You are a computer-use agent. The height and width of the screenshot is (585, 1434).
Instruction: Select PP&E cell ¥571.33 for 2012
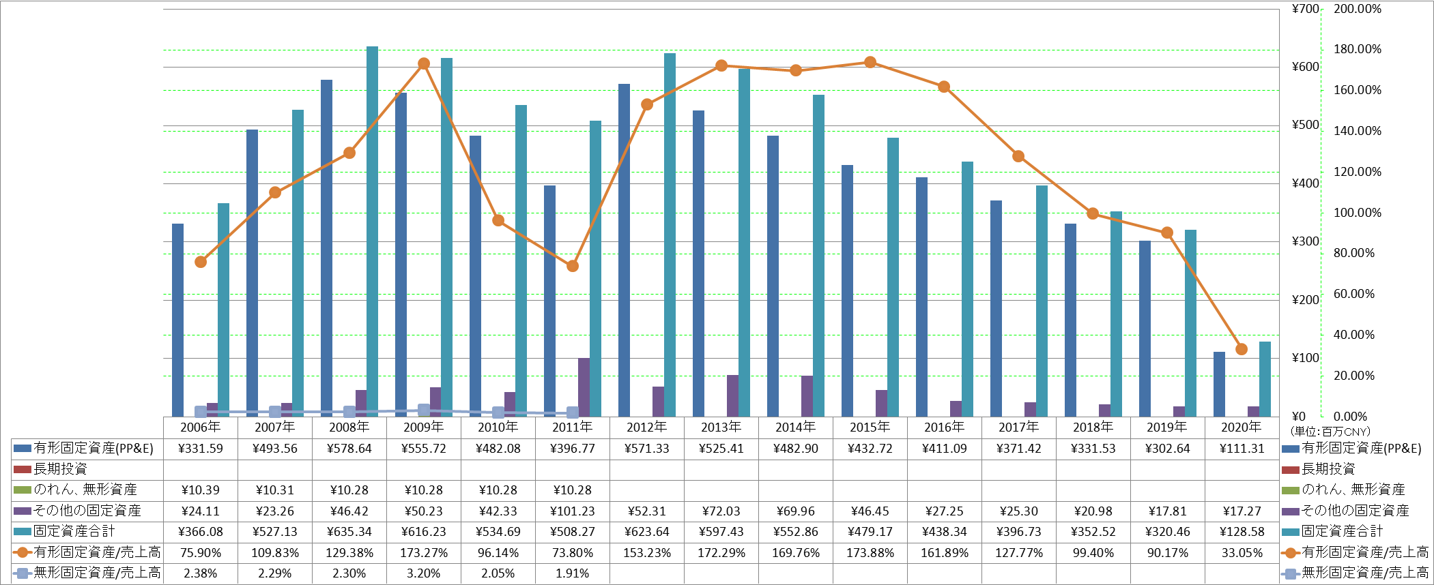[x=647, y=449]
